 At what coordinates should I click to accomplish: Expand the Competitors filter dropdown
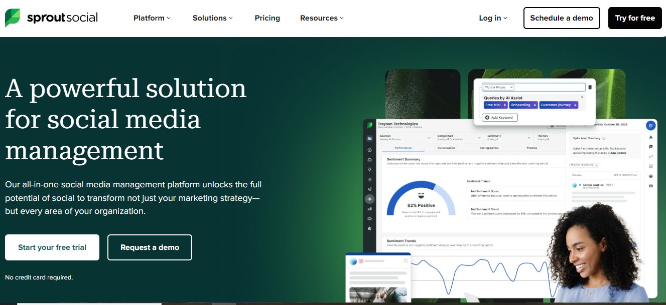coord(459,137)
